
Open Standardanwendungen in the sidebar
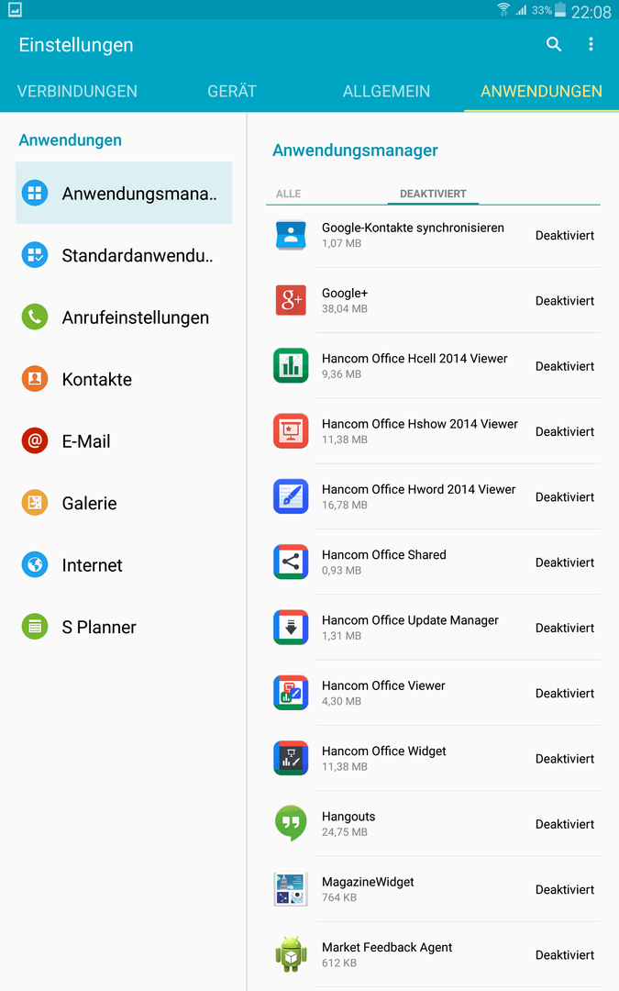coord(124,255)
